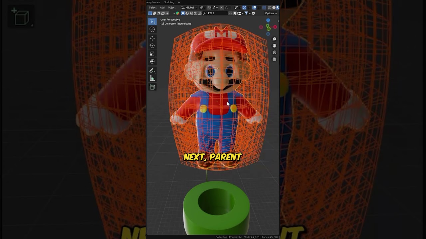Open outliner display mode dropdown

point(240,13)
